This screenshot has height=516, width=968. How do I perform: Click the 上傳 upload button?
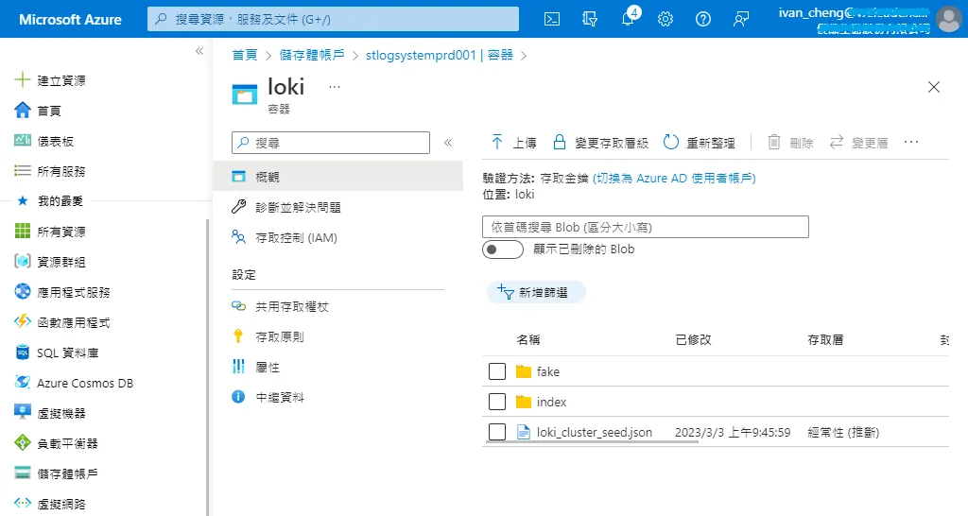click(x=513, y=143)
